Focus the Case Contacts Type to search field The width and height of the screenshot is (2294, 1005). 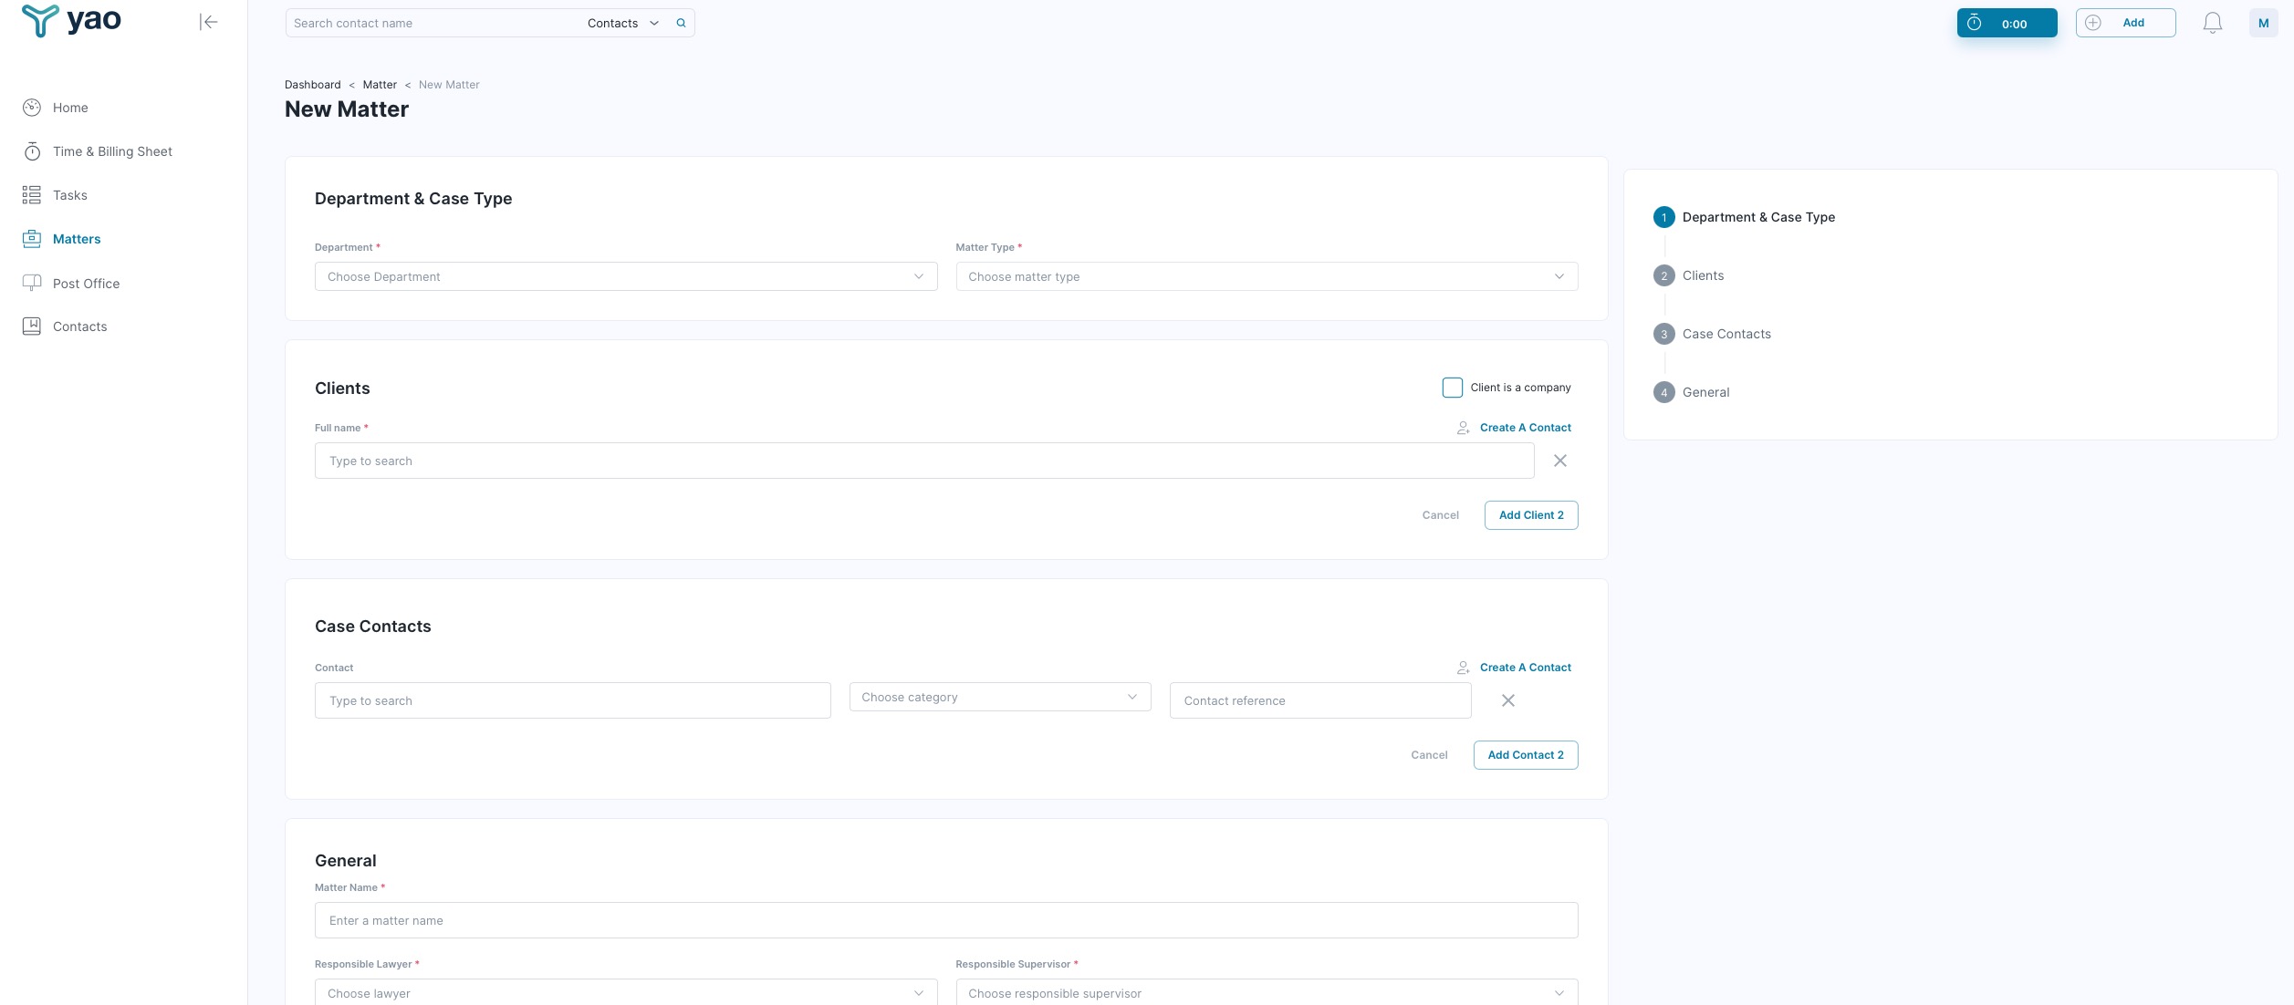573,700
